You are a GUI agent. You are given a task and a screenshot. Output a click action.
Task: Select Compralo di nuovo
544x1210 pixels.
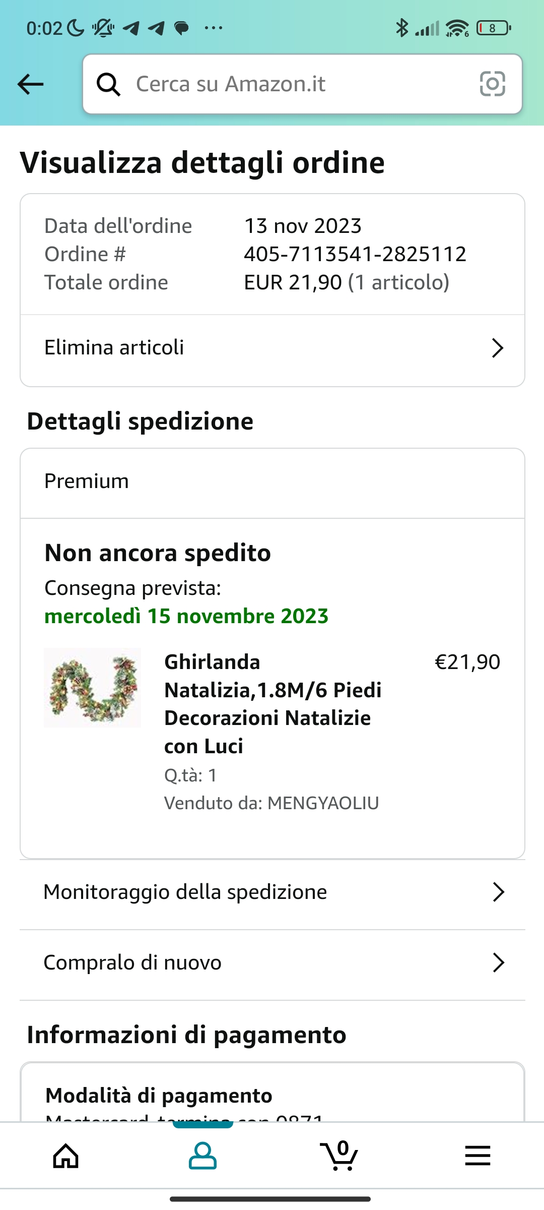click(x=132, y=962)
